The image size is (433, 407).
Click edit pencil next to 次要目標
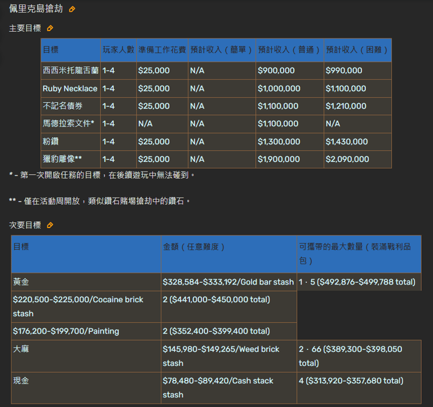tap(50, 225)
